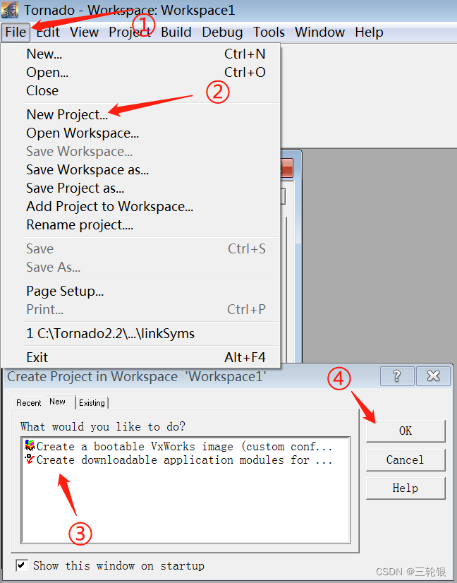Open the File menu

tap(16, 32)
